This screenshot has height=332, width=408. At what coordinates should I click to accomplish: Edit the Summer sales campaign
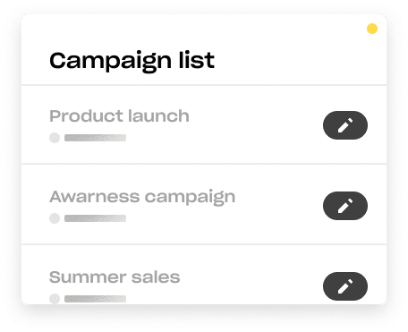point(345,286)
